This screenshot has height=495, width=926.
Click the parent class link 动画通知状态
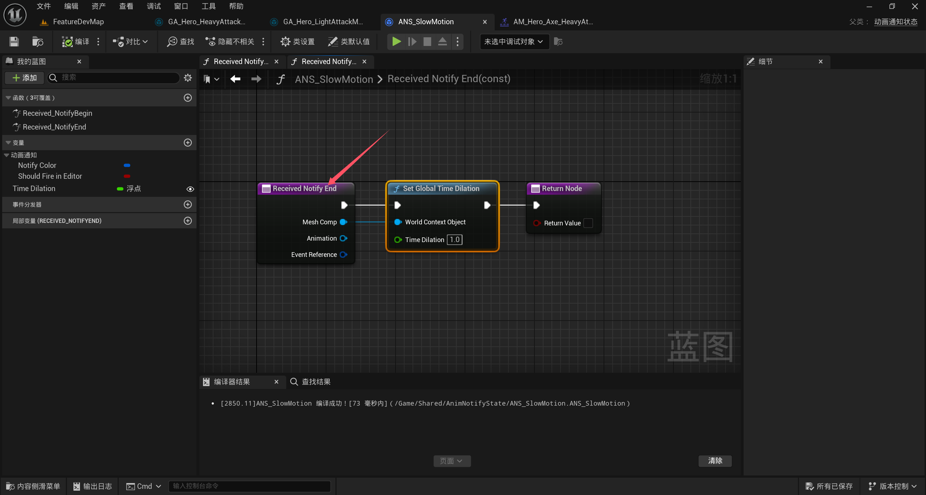[896, 22]
